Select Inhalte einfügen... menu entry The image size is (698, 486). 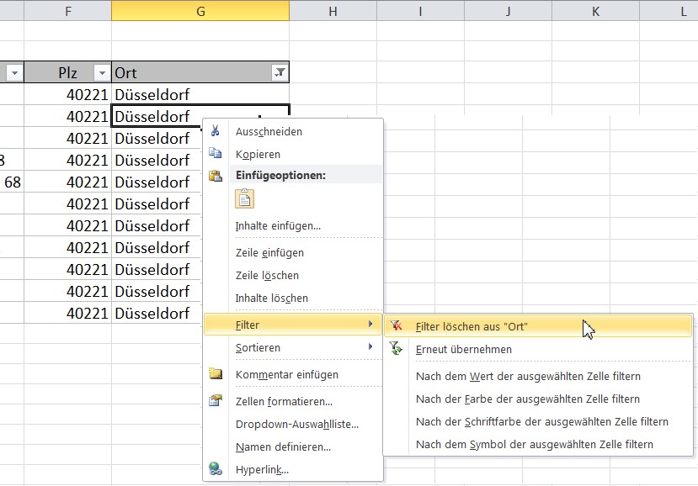(x=293, y=225)
